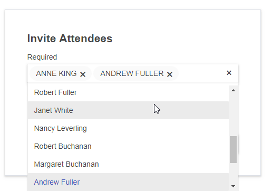Viewport: 272px width, 191px height.
Task: Click the Required field label
Action: 42,57
